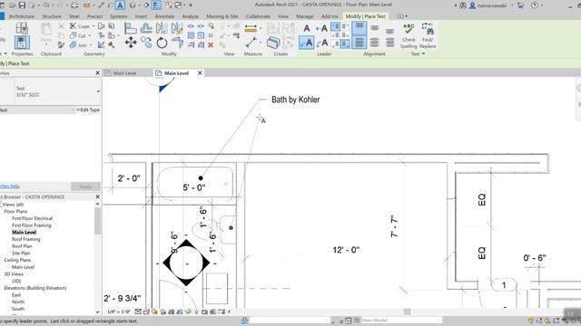Open the Properties help link

(x=10, y=186)
